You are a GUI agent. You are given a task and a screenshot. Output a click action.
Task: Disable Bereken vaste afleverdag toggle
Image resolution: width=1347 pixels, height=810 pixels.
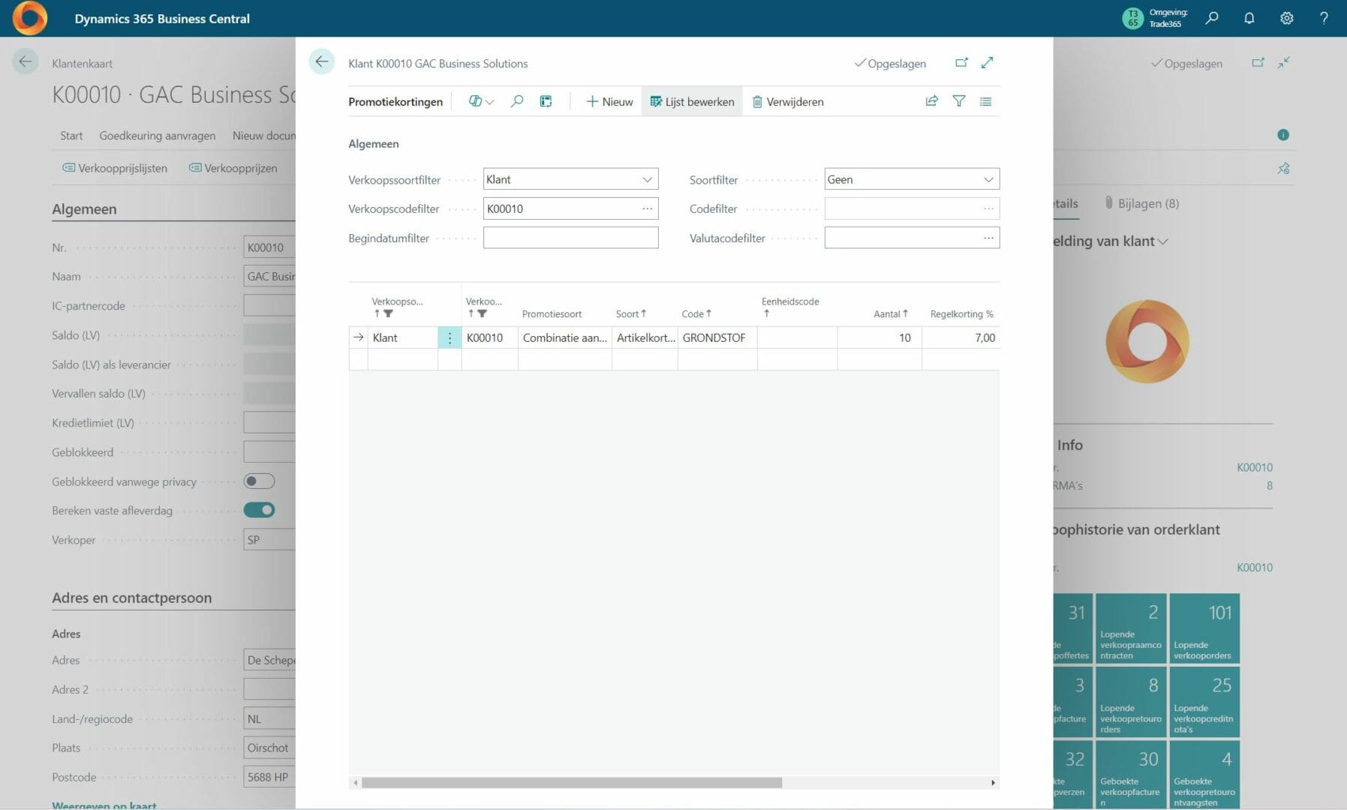pos(259,510)
